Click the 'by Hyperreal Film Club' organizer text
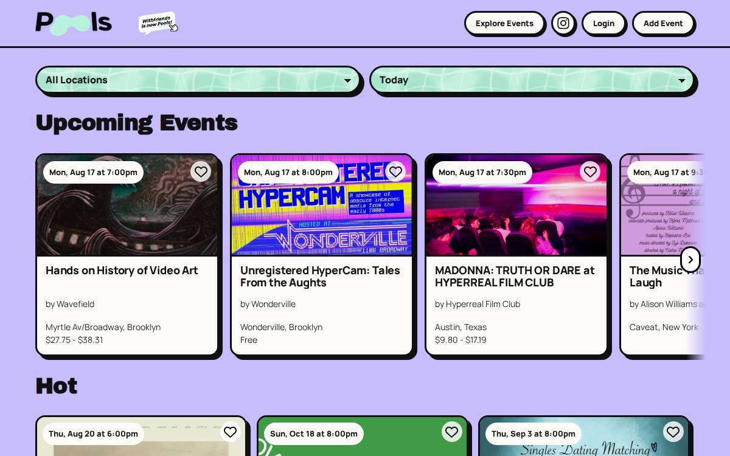Image resolution: width=730 pixels, height=456 pixels. tap(478, 304)
